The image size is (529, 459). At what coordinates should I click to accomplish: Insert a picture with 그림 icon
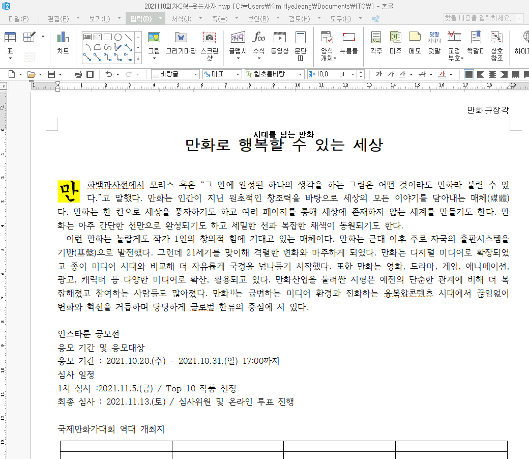[154, 43]
